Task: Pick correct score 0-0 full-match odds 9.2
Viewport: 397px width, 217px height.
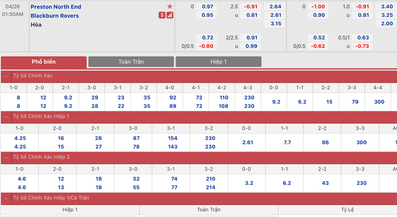Action: click(x=276, y=102)
